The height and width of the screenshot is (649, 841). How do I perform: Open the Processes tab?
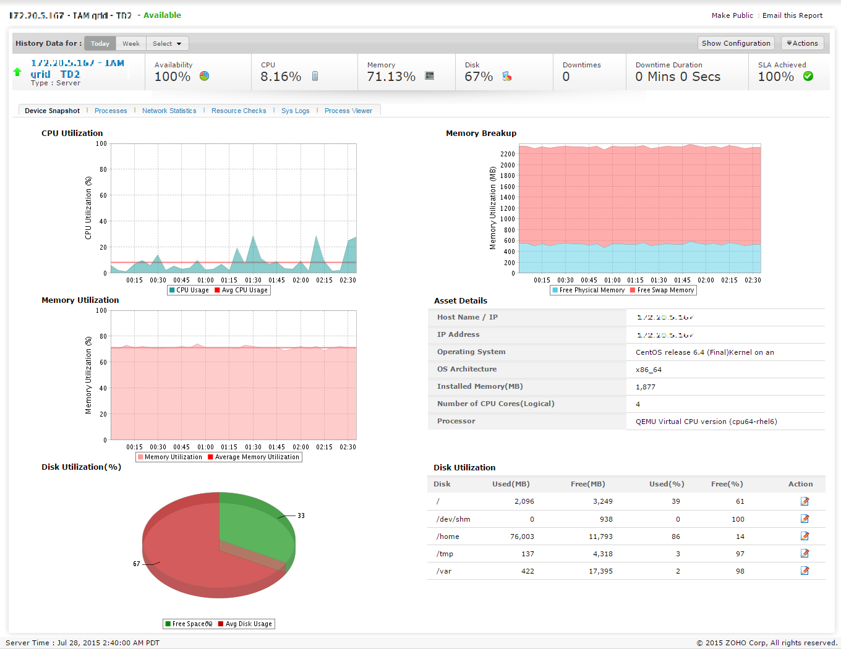(x=111, y=111)
